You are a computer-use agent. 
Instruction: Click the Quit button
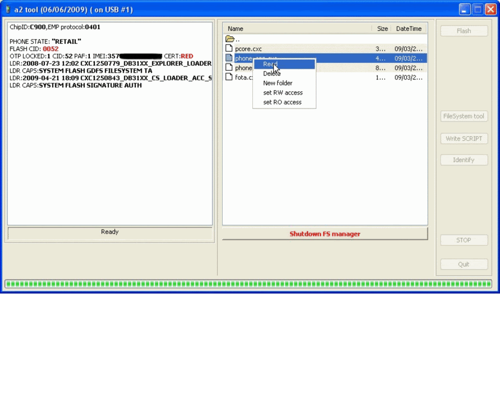point(464,264)
